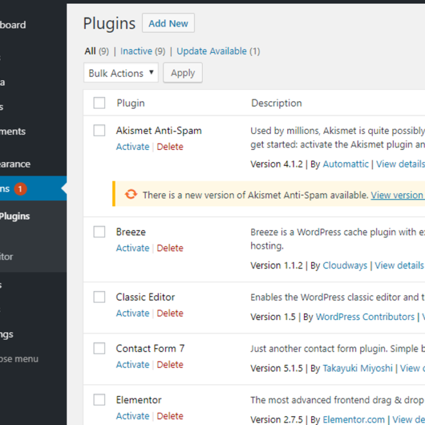The width and height of the screenshot is (425, 425).
Task: Delete Contact Form 7 plugin
Action: (x=170, y=364)
